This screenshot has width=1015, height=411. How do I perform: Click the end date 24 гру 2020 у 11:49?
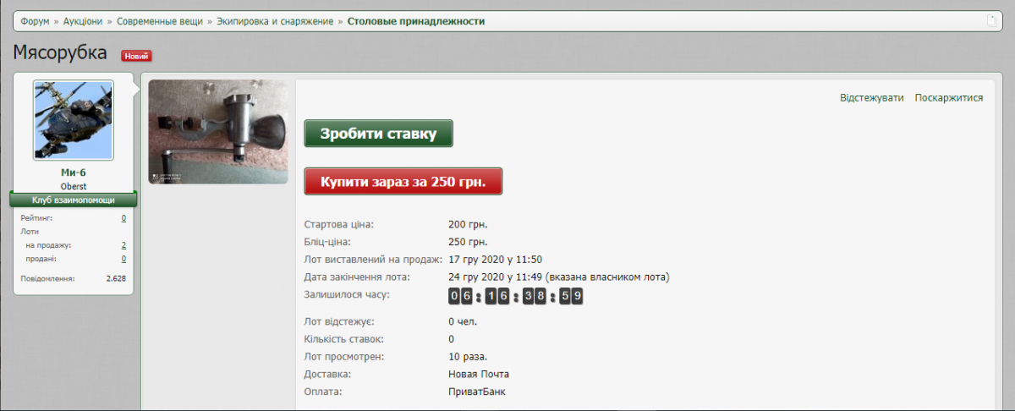(495, 277)
